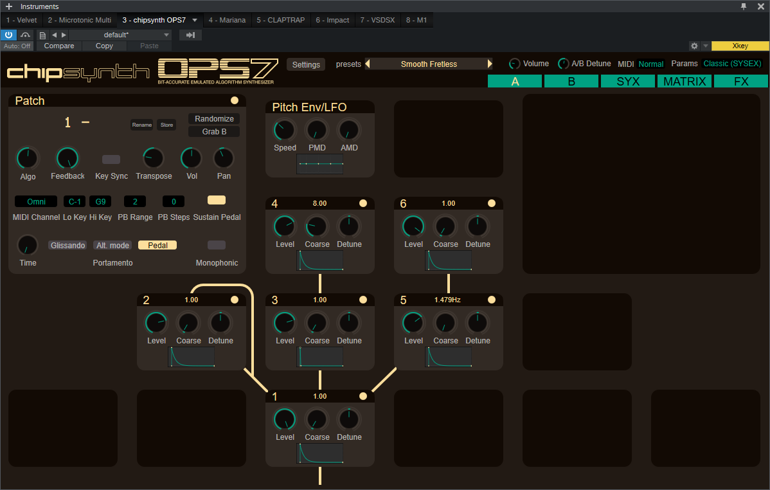The width and height of the screenshot is (770, 490).
Task: Go to next preset with right arrow
Action: tap(64, 35)
